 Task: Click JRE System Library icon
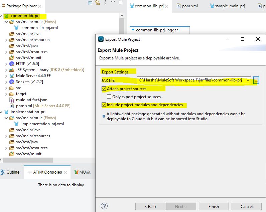click(12, 70)
